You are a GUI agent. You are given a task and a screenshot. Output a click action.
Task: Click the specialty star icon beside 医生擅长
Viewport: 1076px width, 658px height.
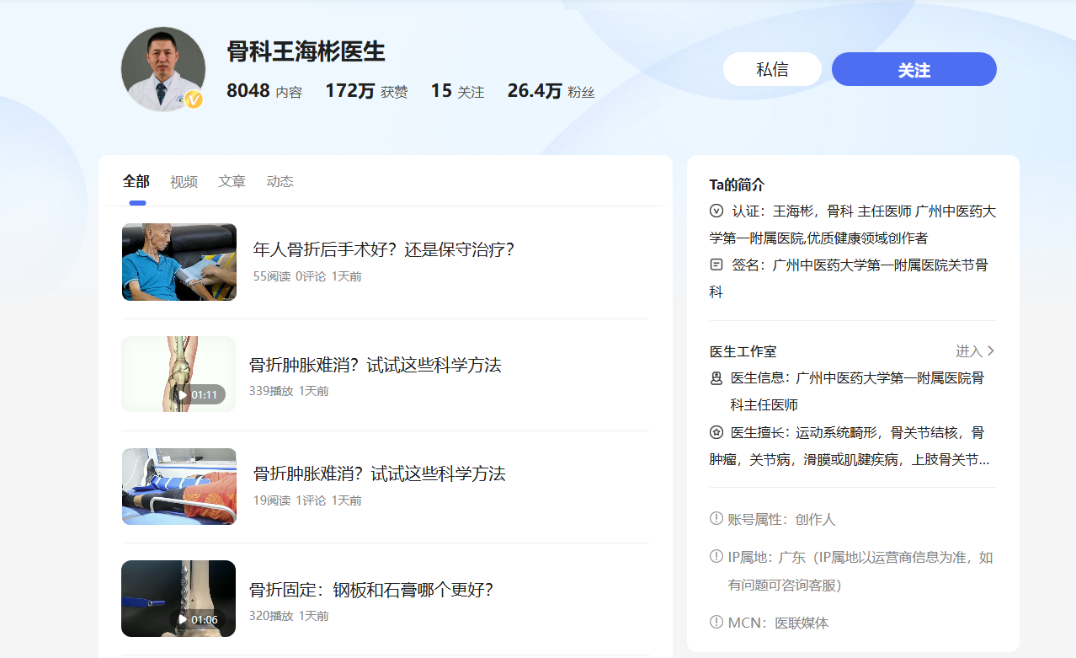pyautogui.click(x=716, y=432)
